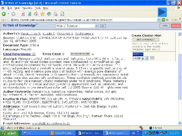Open the Help menu
The image size is (182, 136).
point(45,8)
